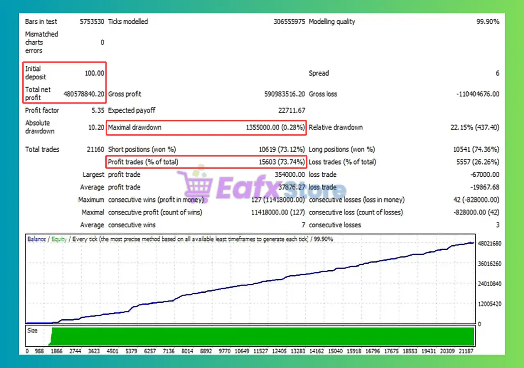The image size is (524, 368).
Task: Click the 48021680 label on the balance axis
Action: coord(489,244)
